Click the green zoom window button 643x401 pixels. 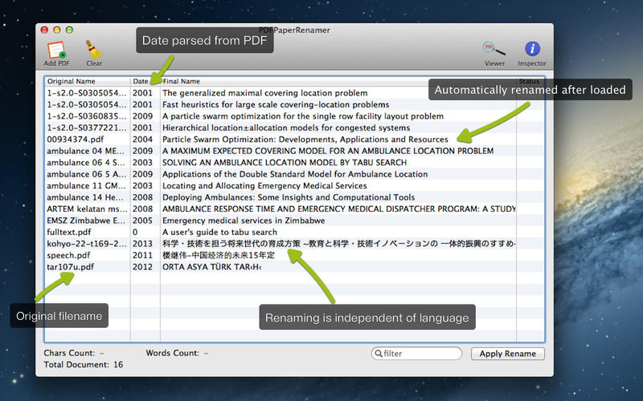click(69, 30)
